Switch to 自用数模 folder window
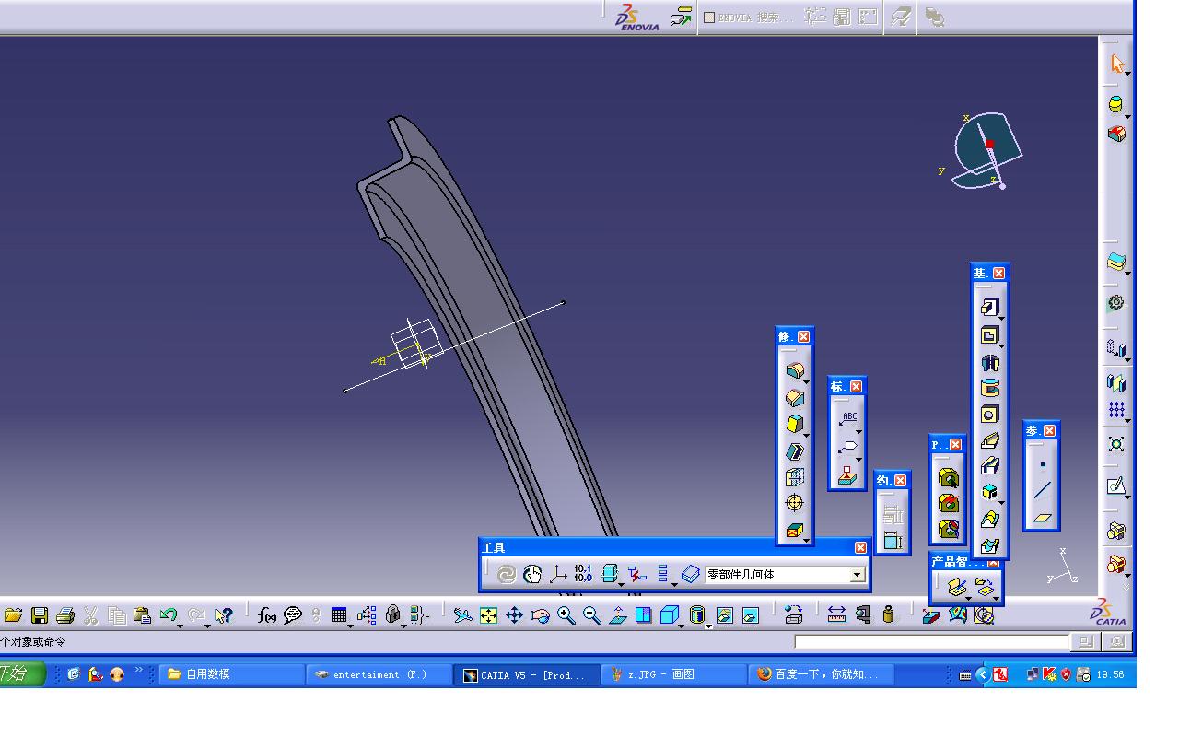 pyautogui.click(x=232, y=674)
